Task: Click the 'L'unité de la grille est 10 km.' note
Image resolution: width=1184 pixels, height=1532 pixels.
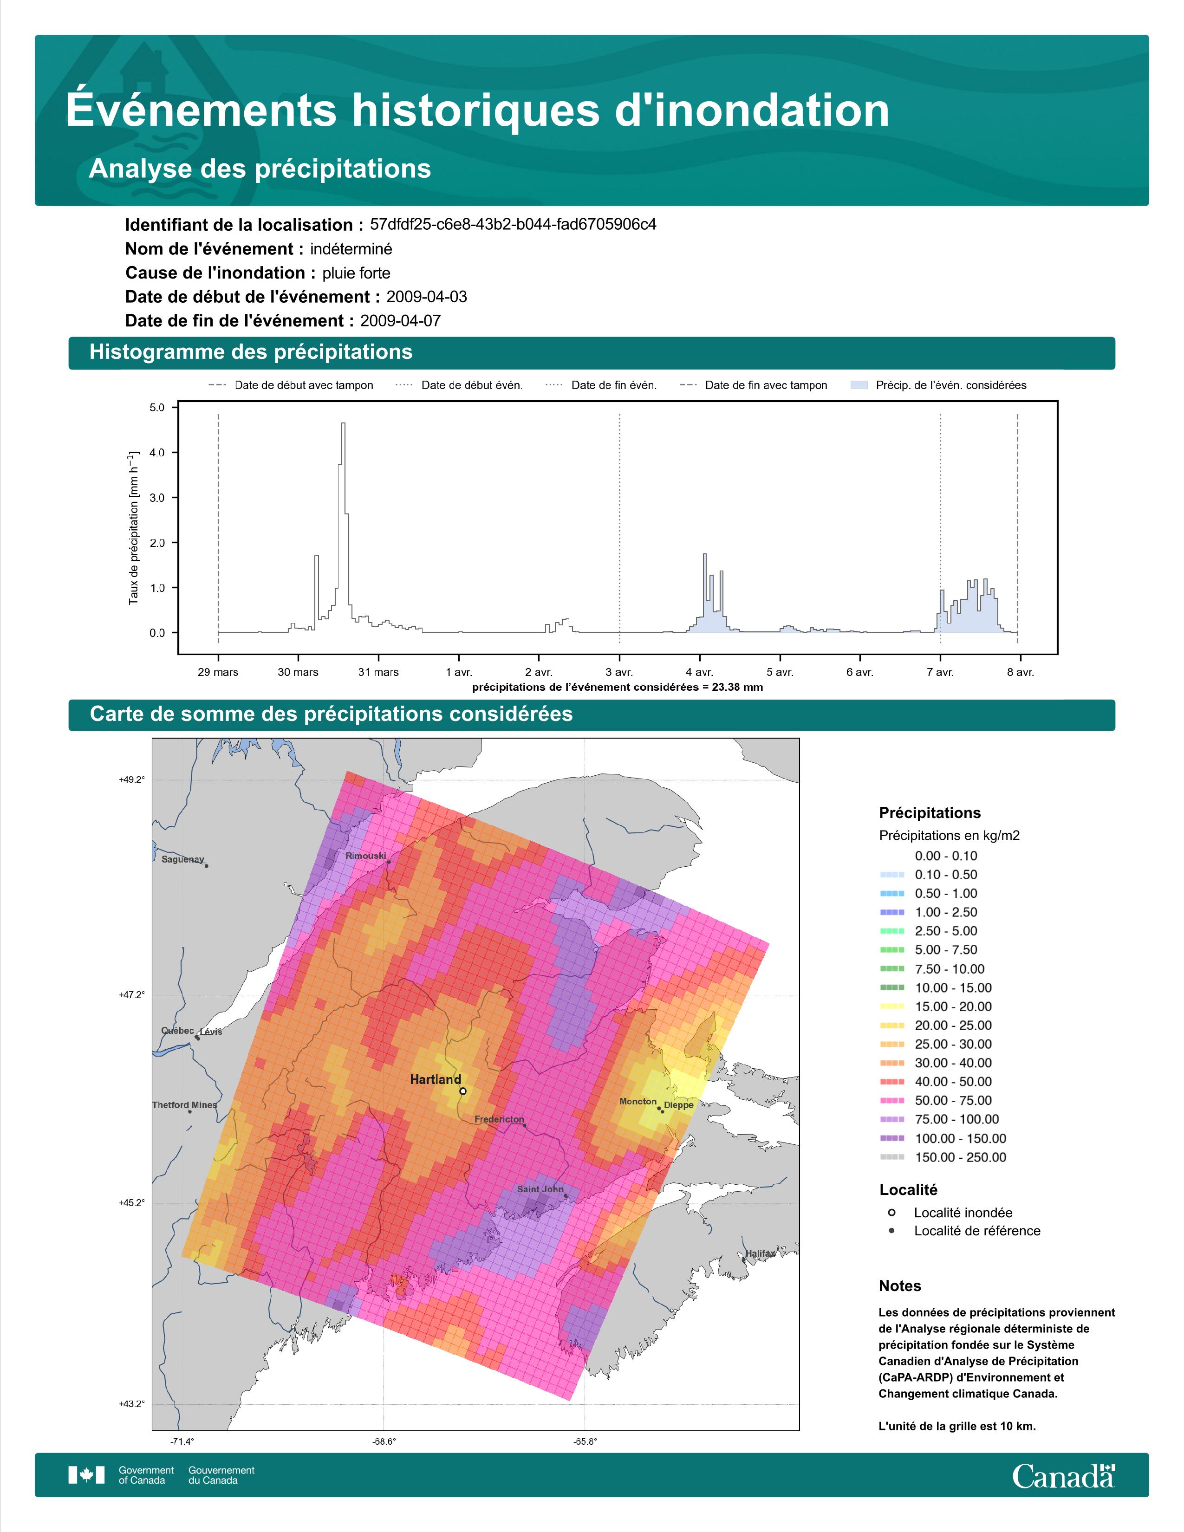Action: point(957,1426)
